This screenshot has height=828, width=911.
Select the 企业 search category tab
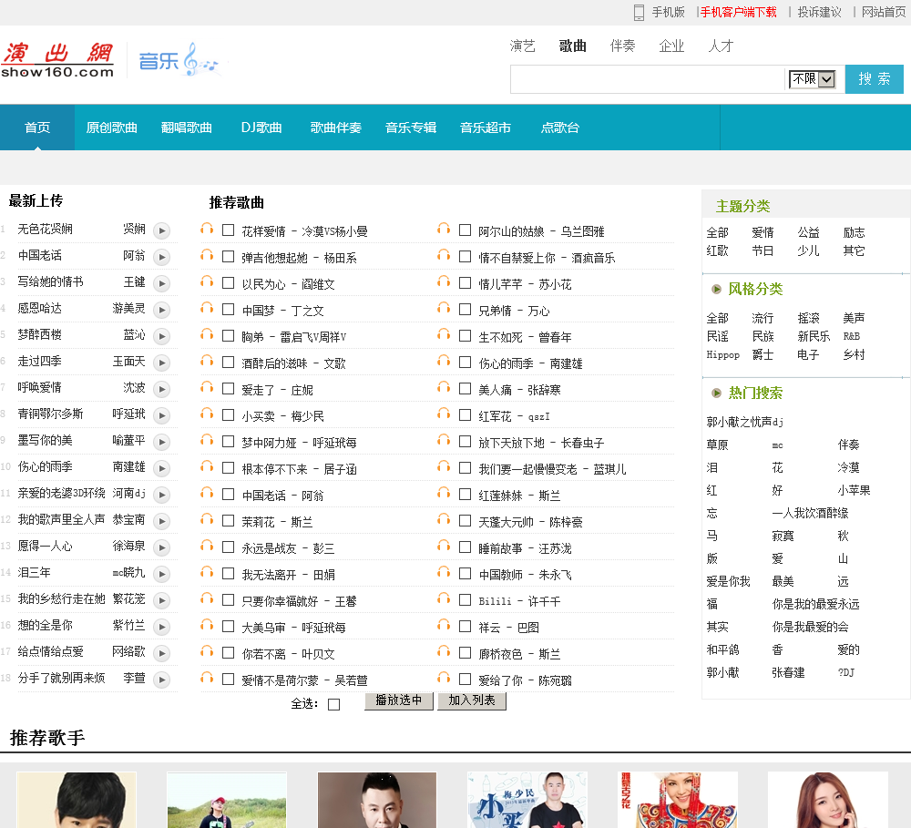coord(671,46)
